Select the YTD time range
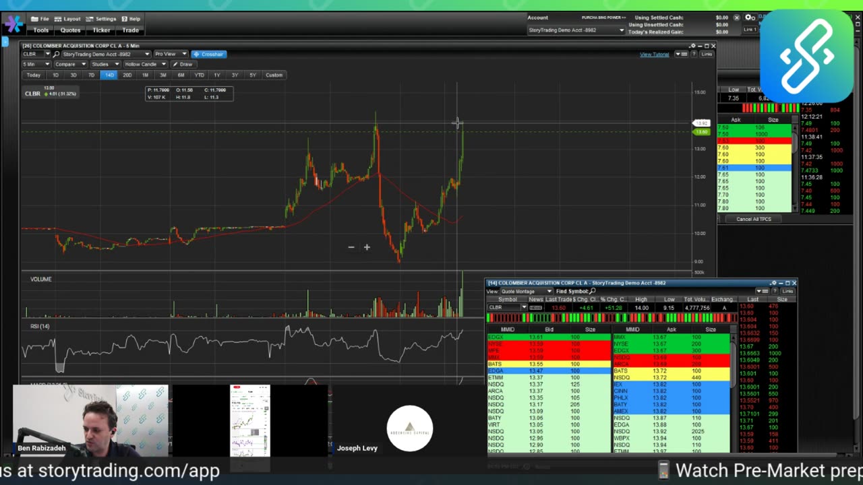 (x=199, y=75)
